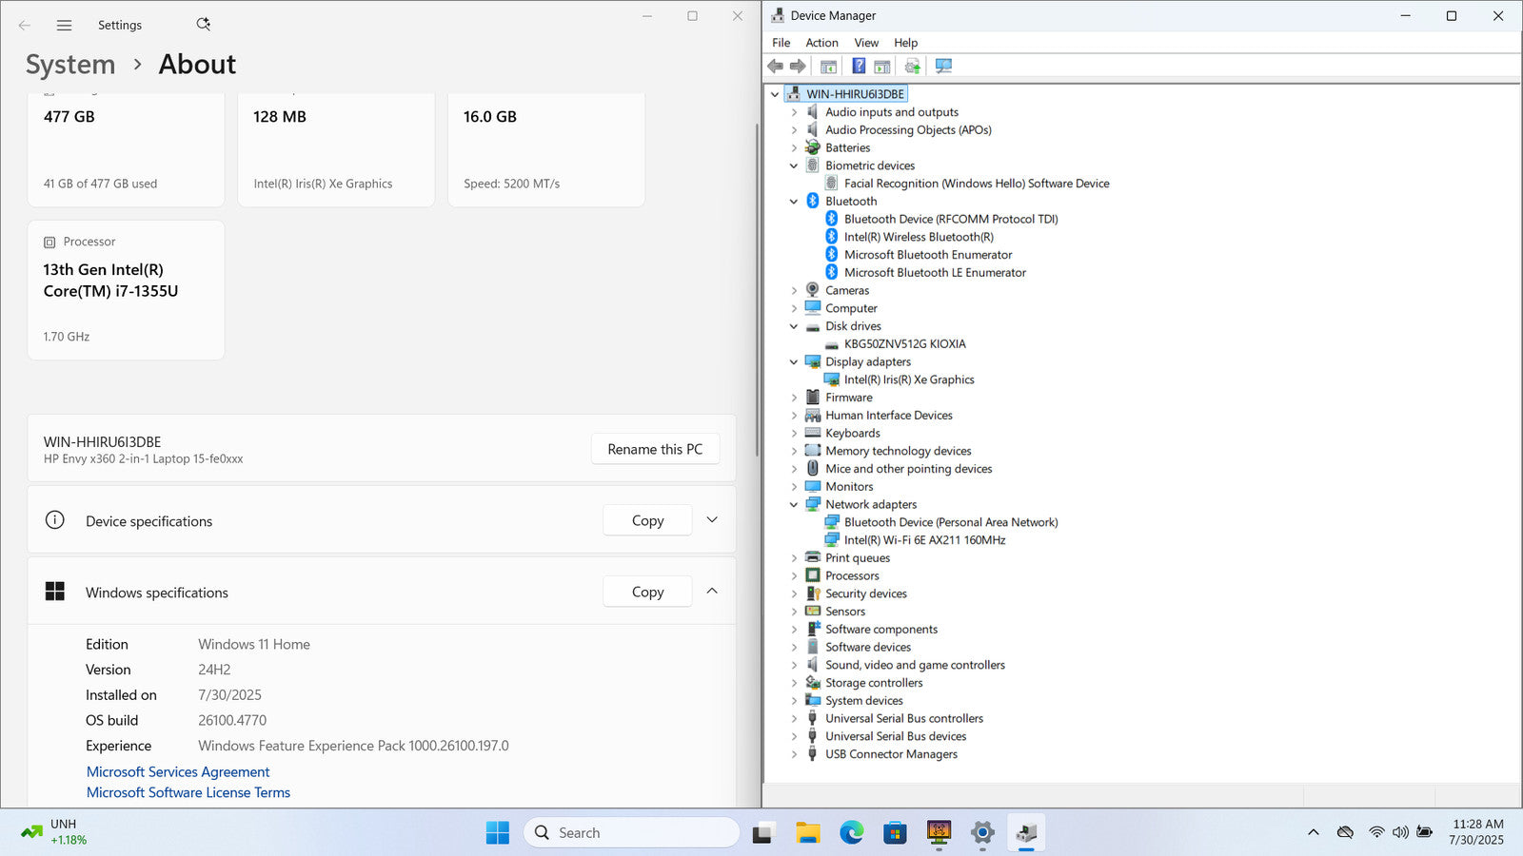Open Microsoft Edge from the taskbar
1523x856 pixels.
tap(851, 833)
